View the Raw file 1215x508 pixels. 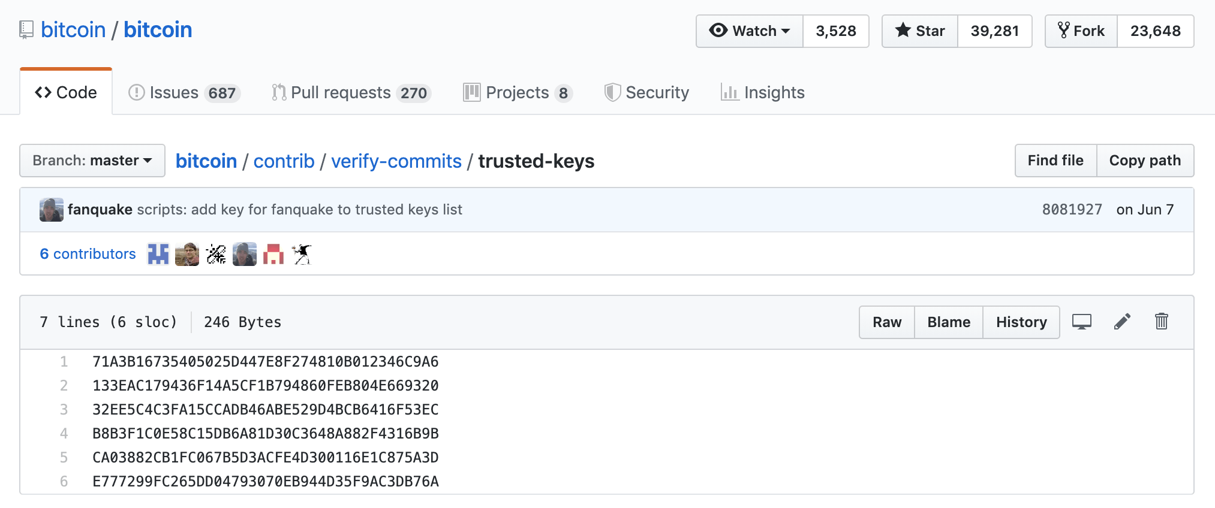(887, 322)
